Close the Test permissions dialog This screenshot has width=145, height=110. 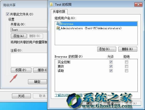pos(138,5)
